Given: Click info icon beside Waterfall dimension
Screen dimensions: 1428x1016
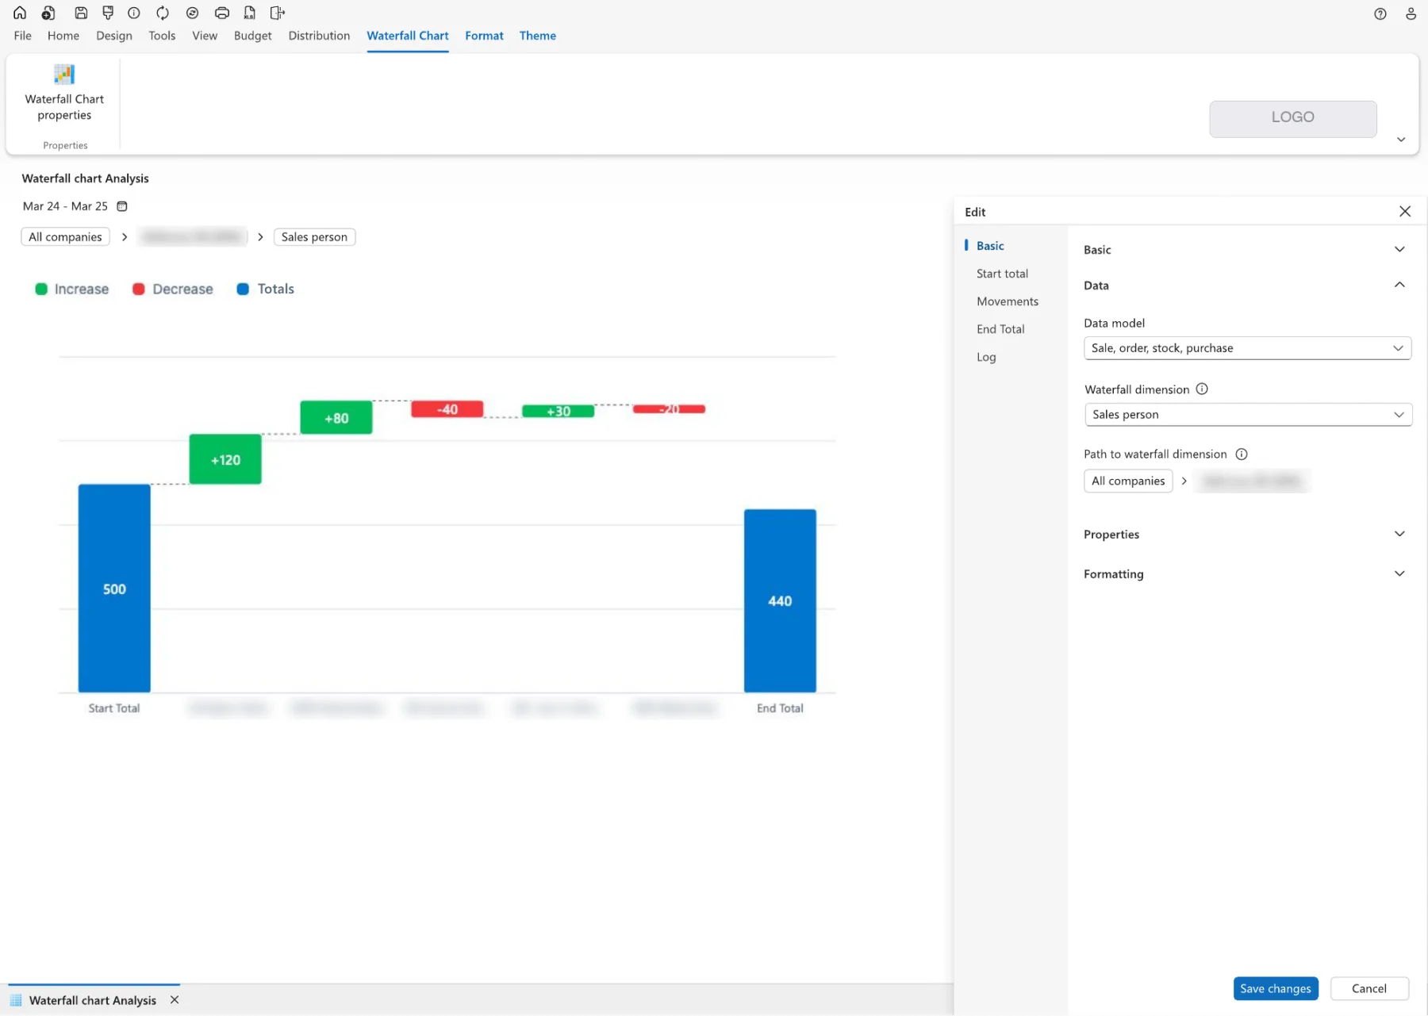Looking at the screenshot, I should [x=1202, y=389].
